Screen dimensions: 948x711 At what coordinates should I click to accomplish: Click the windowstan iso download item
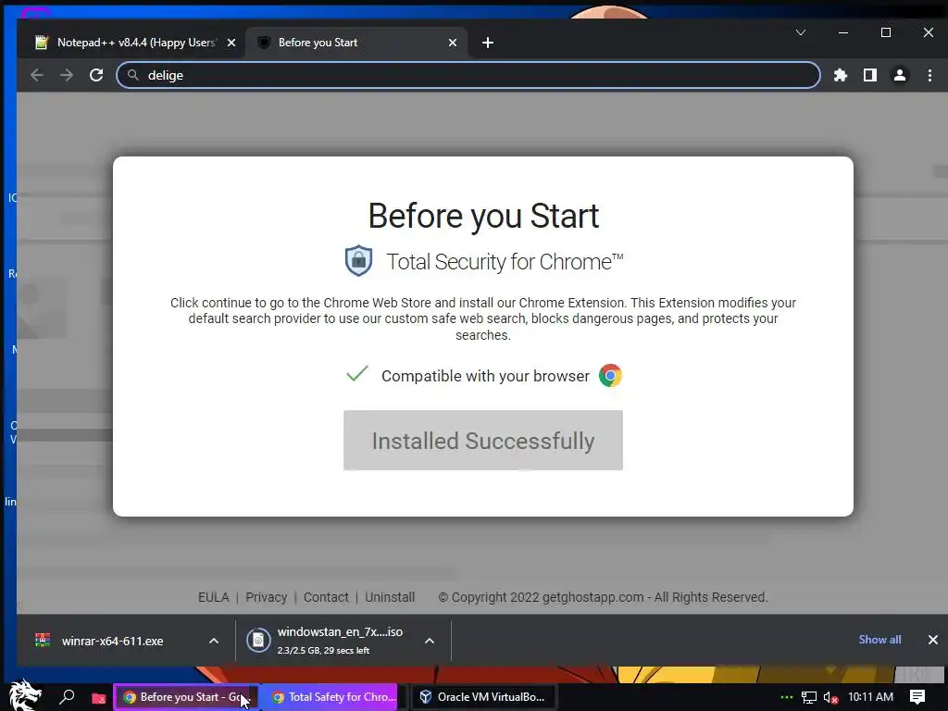pyautogui.click(x=340, y=641)
